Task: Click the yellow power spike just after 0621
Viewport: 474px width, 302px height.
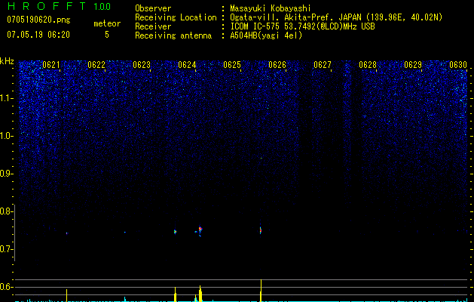Action: click(x=66, y=295)
